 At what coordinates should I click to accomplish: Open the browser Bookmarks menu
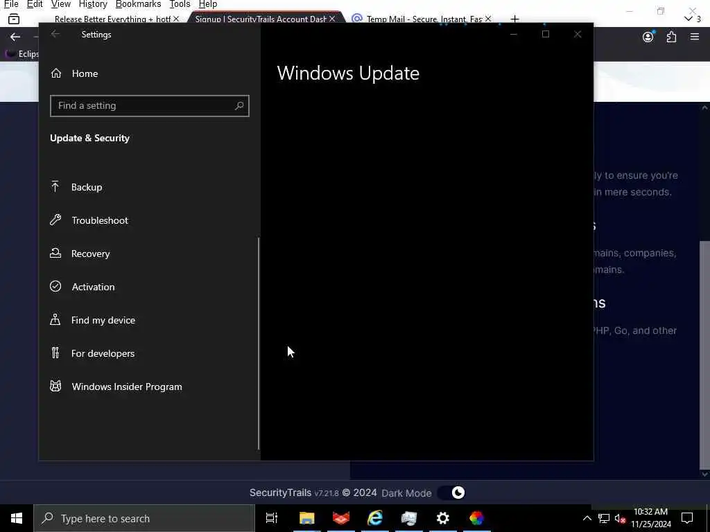coord(138,4)
